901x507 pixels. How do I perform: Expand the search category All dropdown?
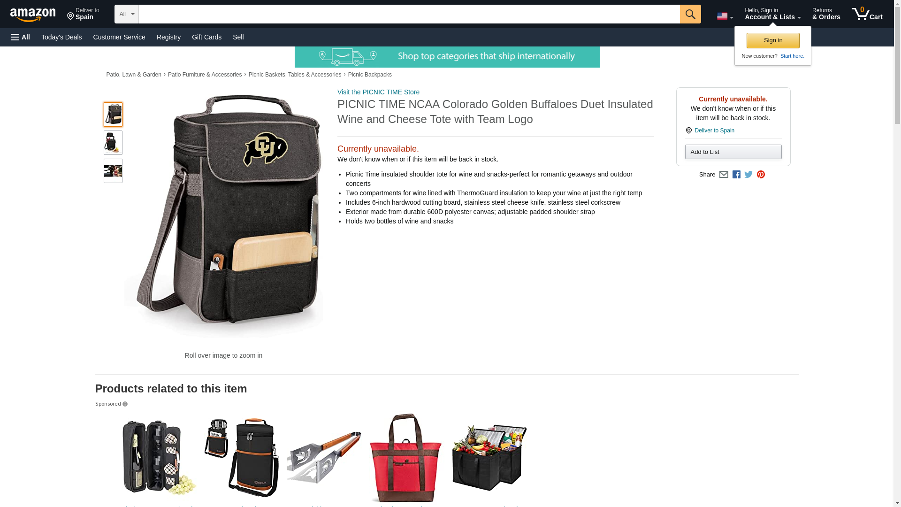point(126,14)
